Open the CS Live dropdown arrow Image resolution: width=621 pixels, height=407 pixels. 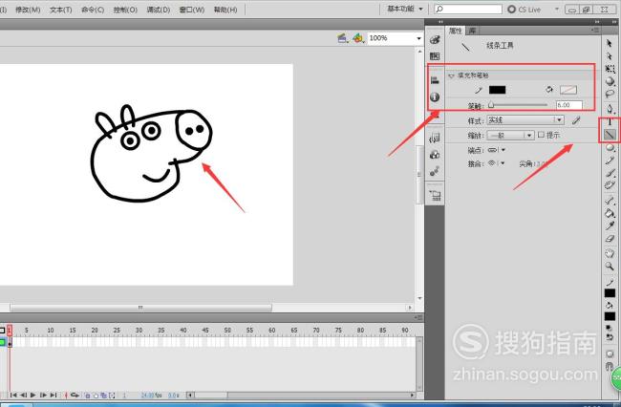556,9
